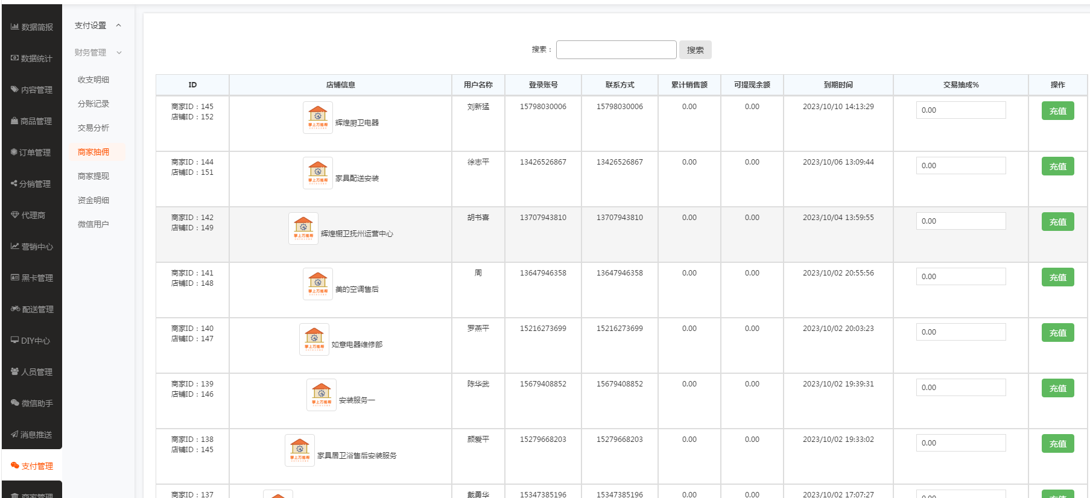Focus the search text input field
Image resolution: width=1090 pixels, height=498 pixels.
click(616, 50)
